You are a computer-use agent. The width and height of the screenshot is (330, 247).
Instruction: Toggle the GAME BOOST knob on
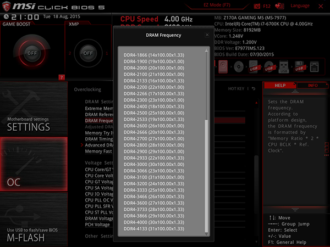[x=32, y=53]
